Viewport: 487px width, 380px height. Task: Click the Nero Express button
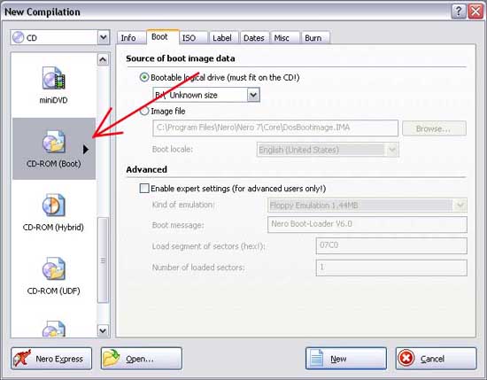[x=51, y=358]
